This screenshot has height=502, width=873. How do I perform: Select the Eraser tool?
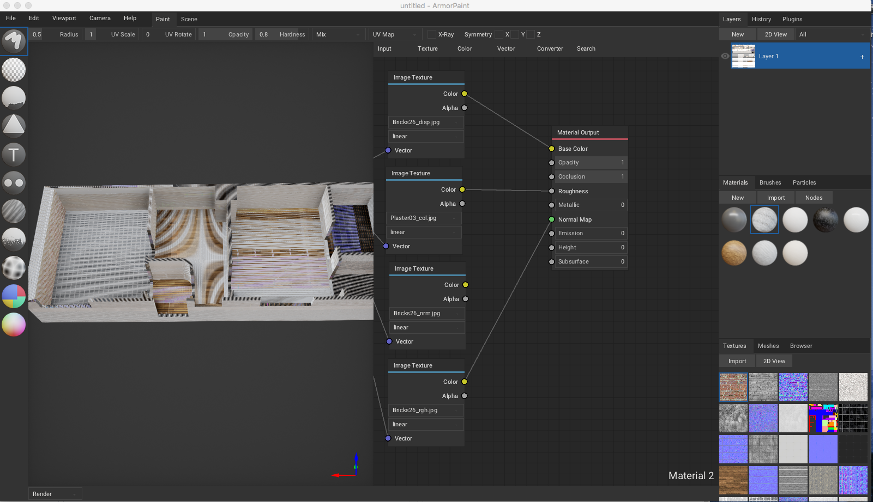click(13, 70)
